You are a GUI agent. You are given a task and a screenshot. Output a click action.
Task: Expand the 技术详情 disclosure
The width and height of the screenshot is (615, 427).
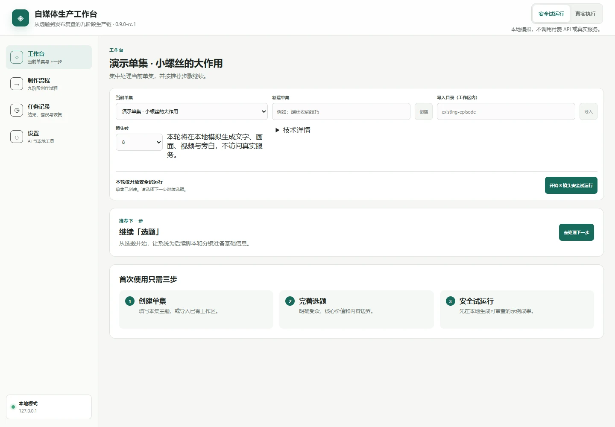[x=293, y=130]
